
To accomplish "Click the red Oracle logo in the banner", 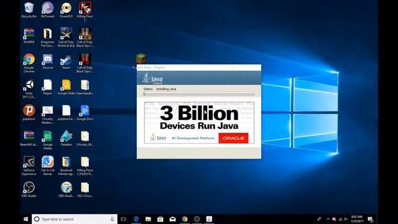I will point(234,138).
